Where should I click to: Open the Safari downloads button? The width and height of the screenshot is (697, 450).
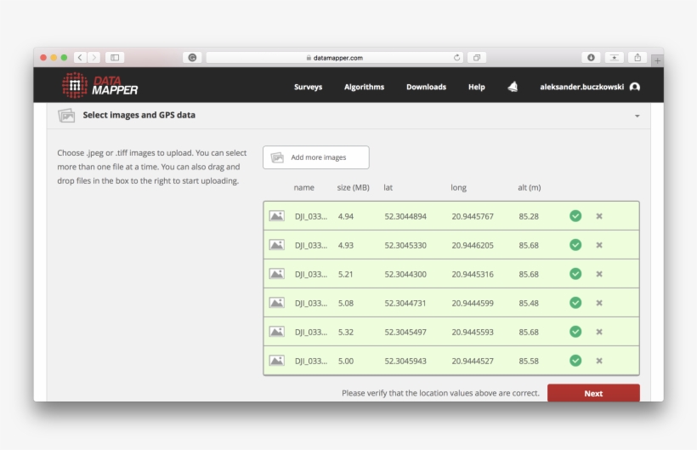pyautogui.click(x=591, y=57)
